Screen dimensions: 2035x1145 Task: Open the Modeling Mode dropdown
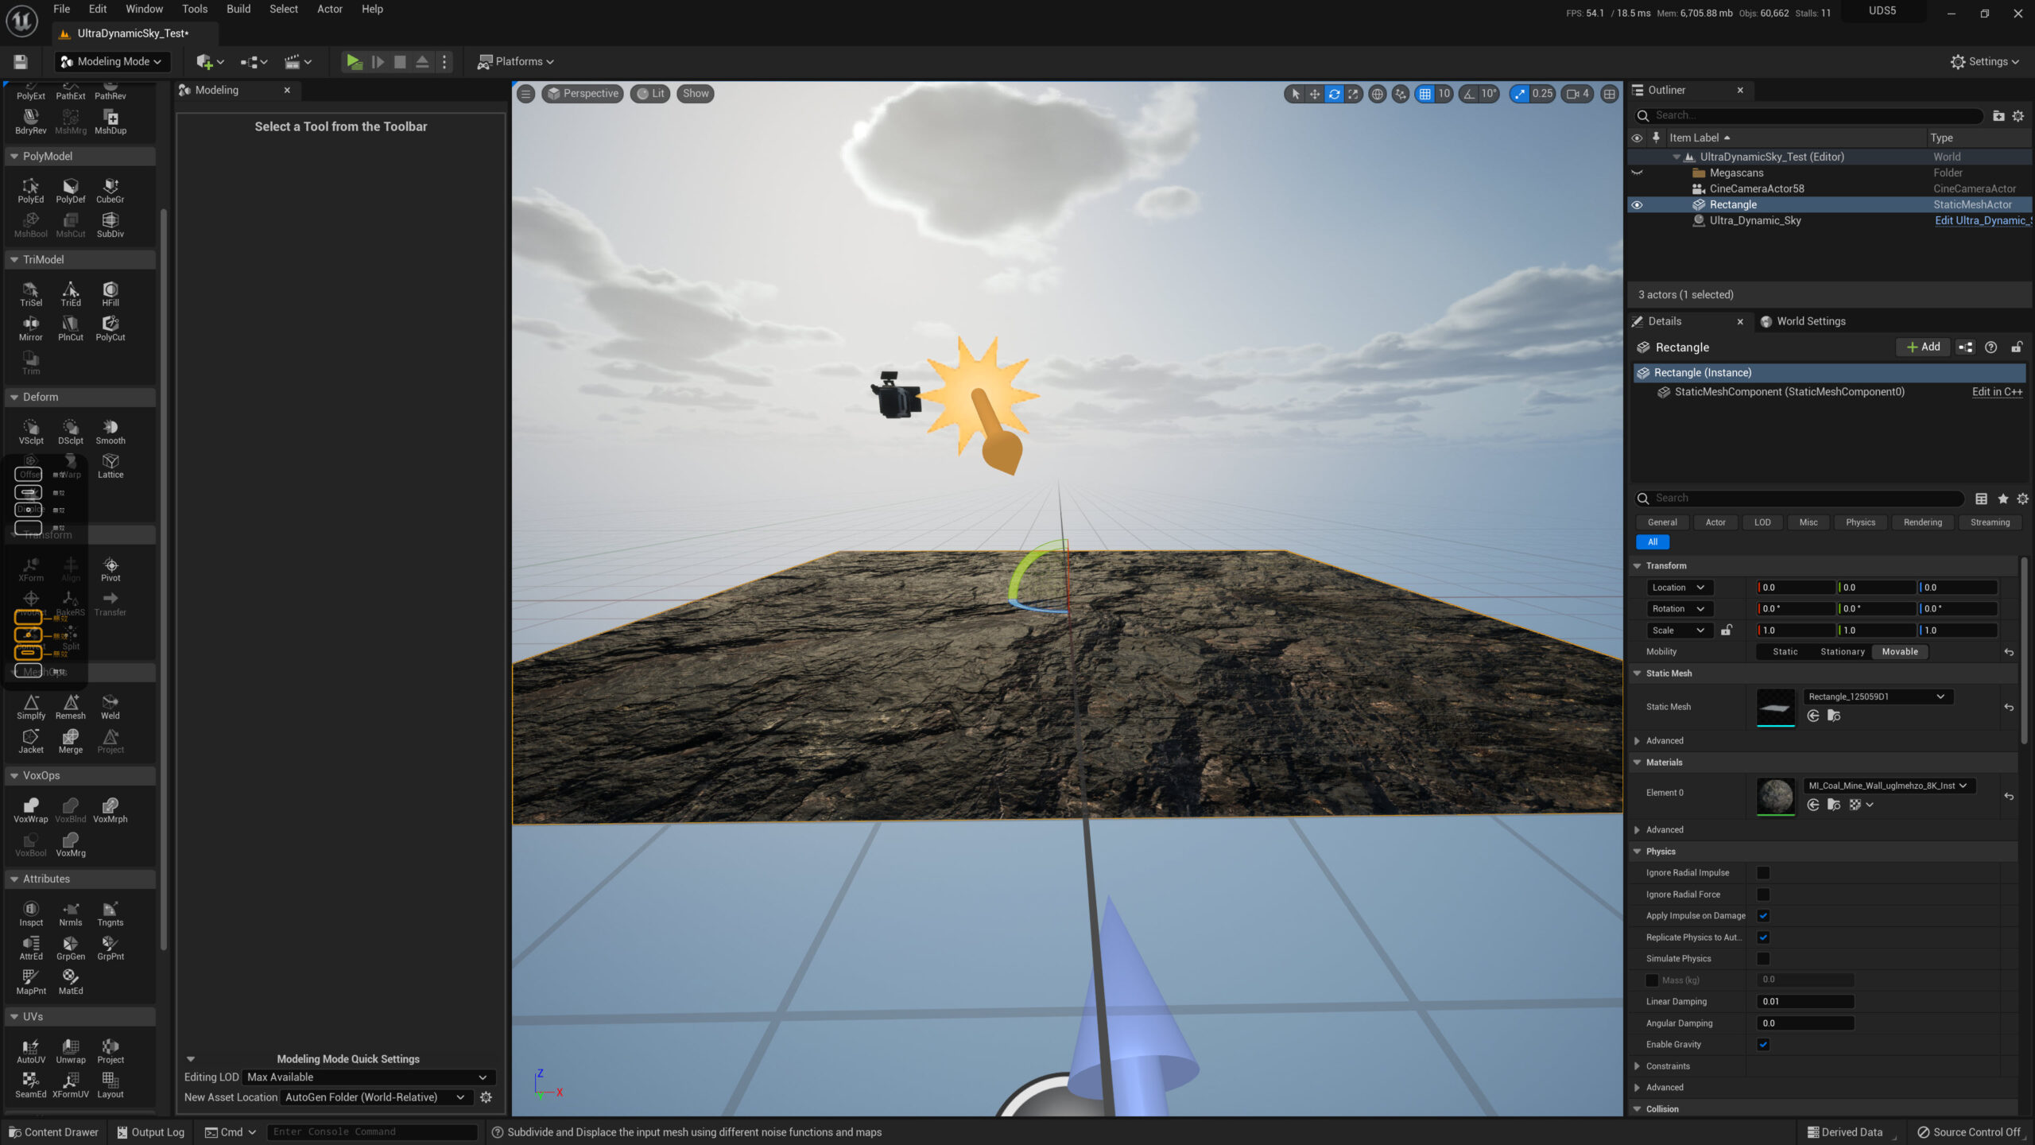pyautogui.click(x=111, y=61)
